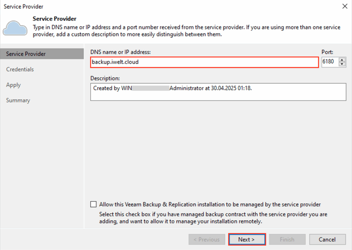The image size is (352, 250).
Task: Click inside the Port number field
Action: tap(330, 62)
